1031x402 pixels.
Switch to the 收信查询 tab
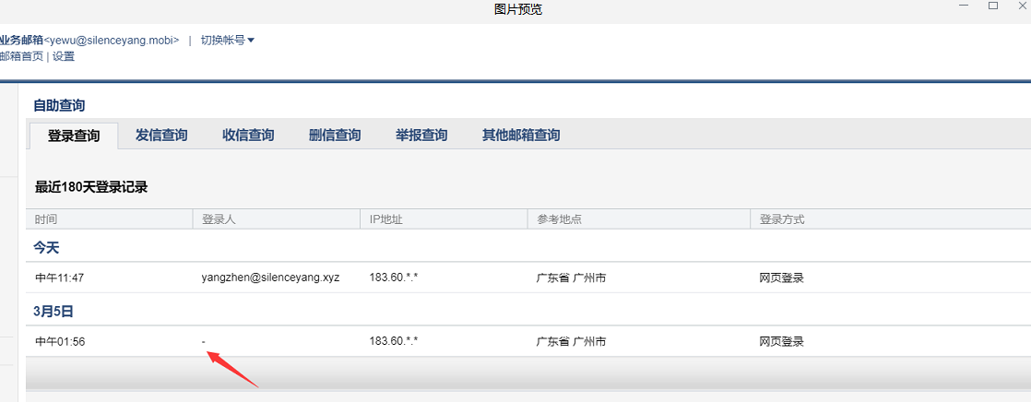248,136
